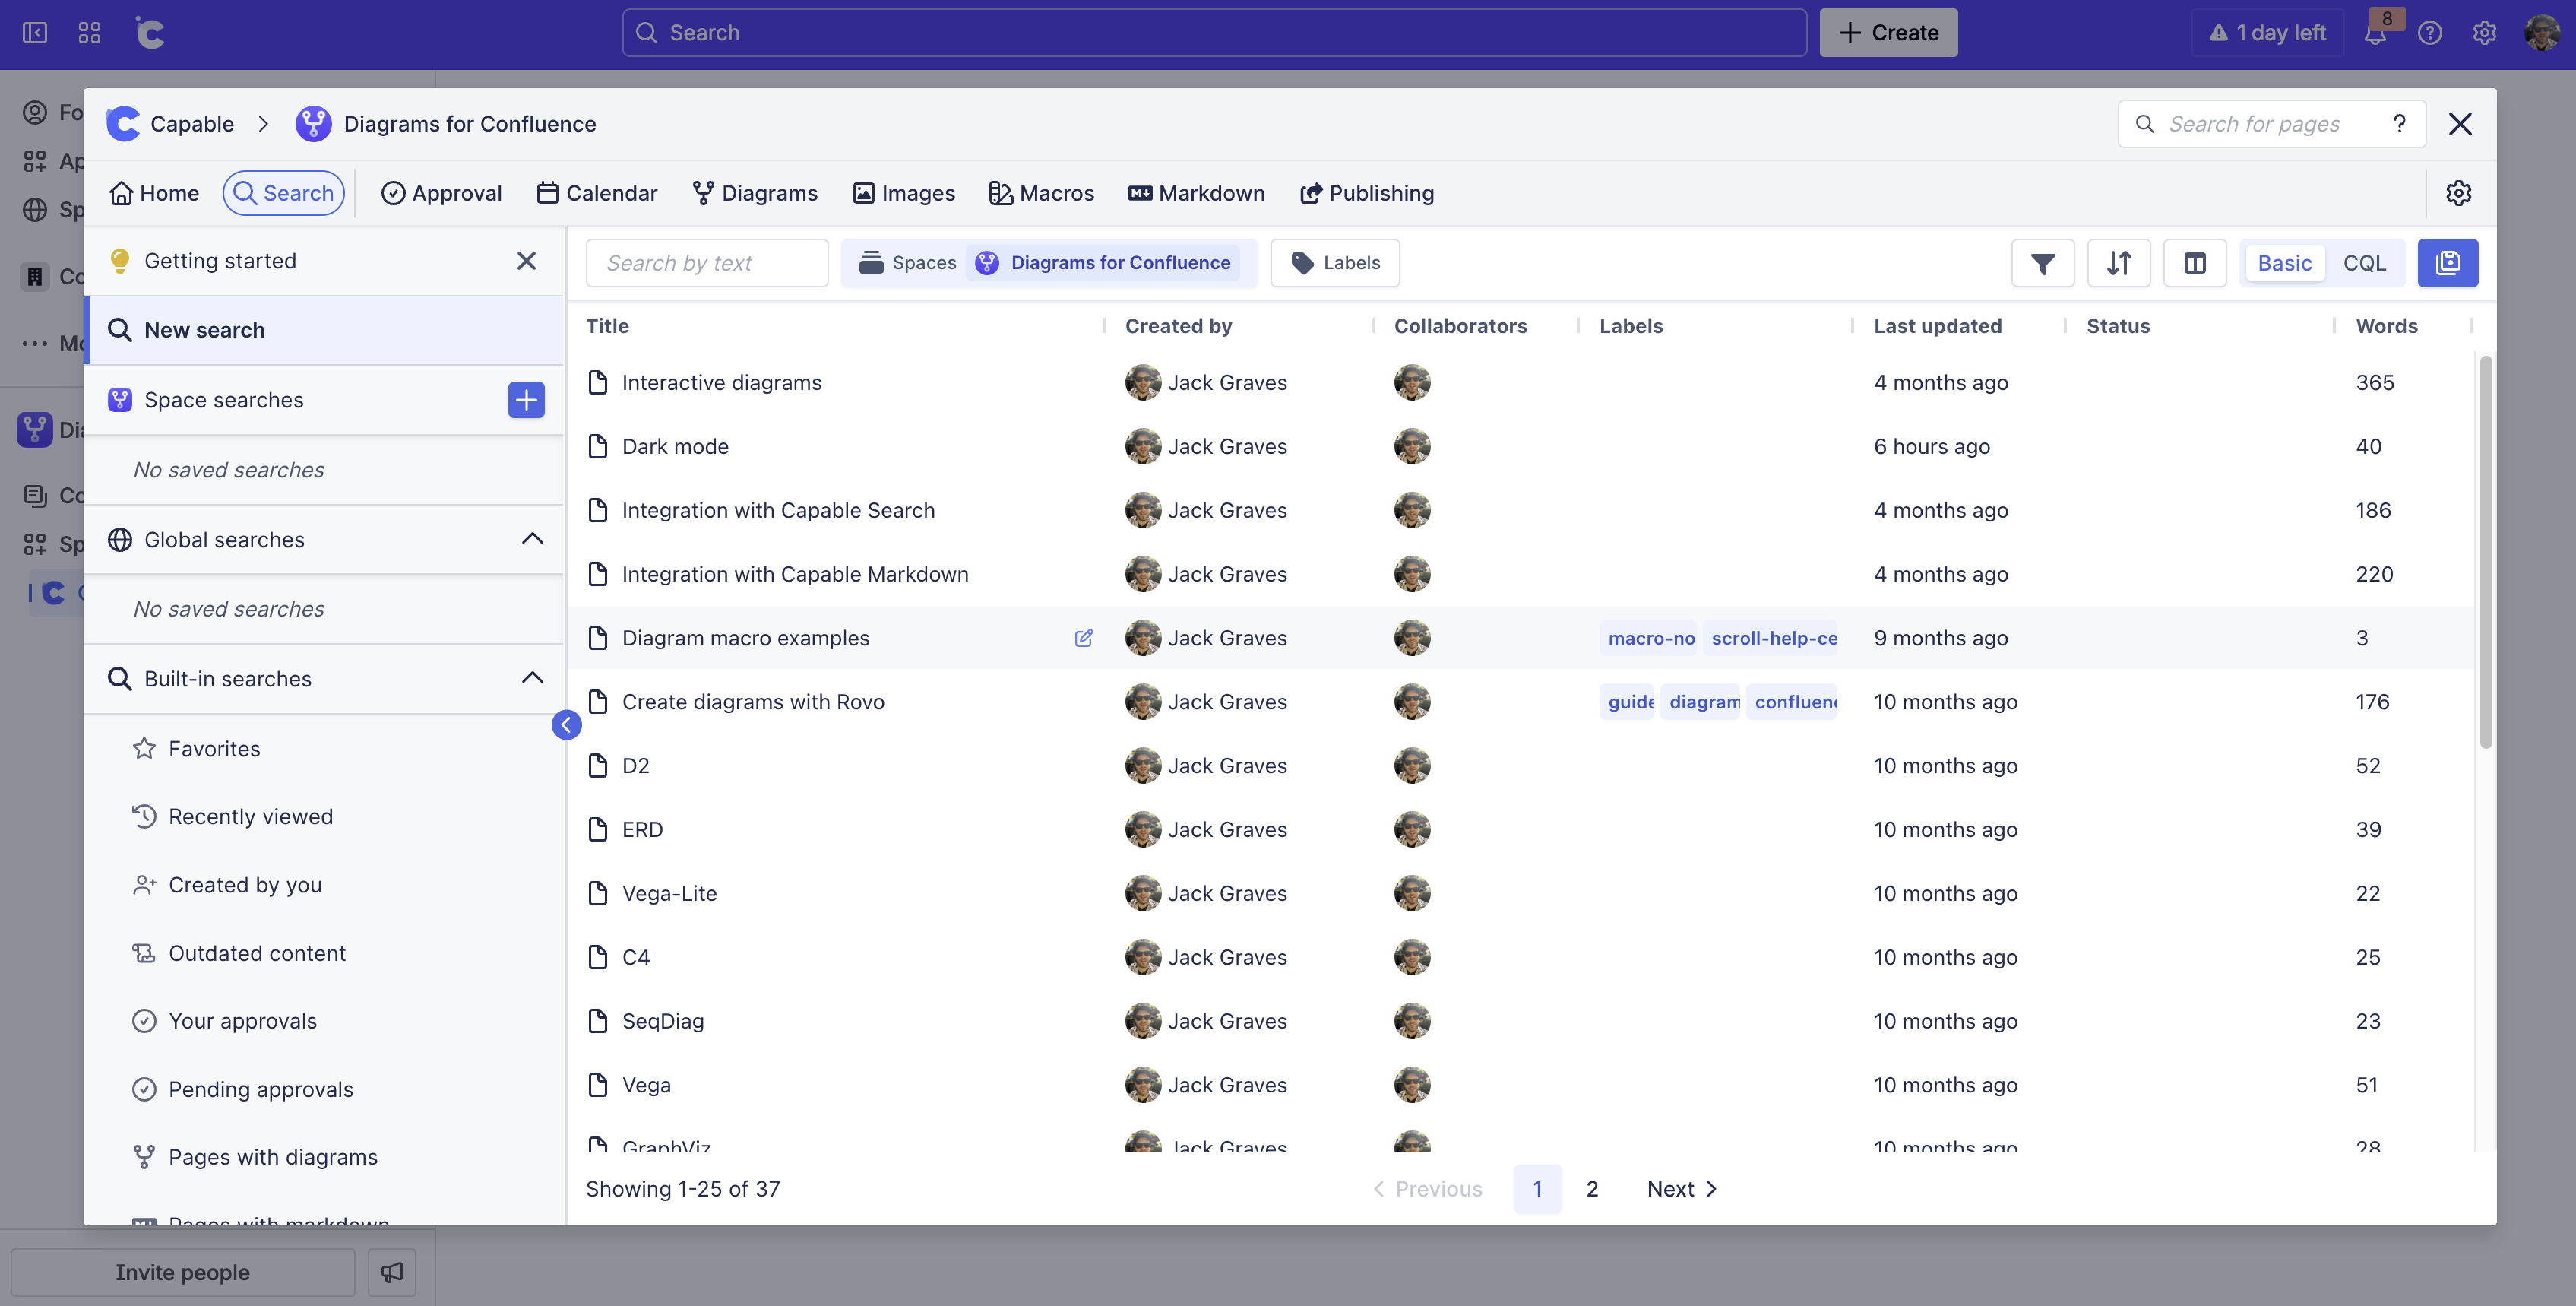The width and height of the screenshot is (2576, 1306).
Task: Open the filter options funnel icon
Action: 2042,262
